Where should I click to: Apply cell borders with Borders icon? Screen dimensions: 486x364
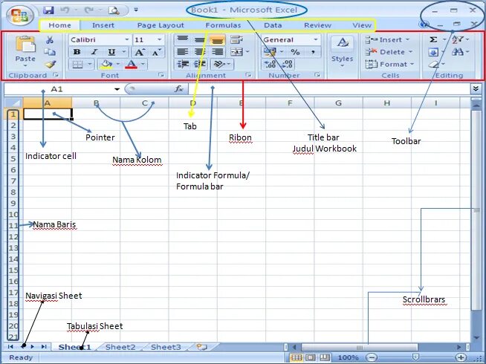77,65
